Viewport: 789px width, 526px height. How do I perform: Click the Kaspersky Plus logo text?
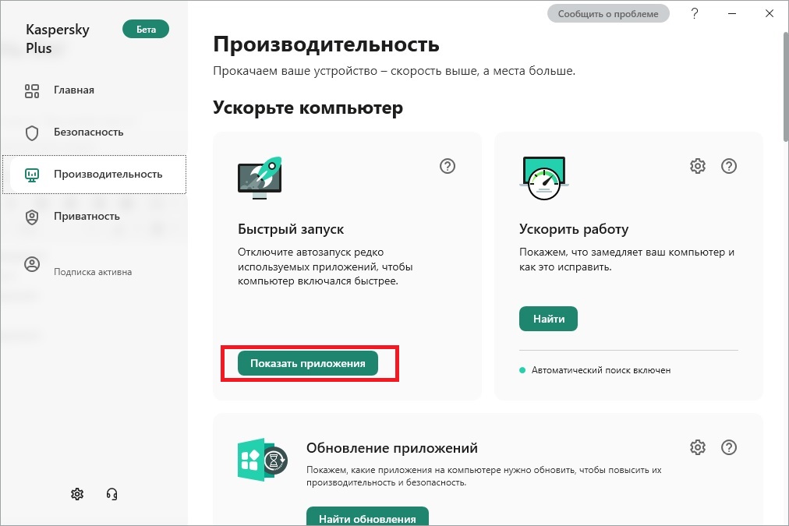(58, 39)
